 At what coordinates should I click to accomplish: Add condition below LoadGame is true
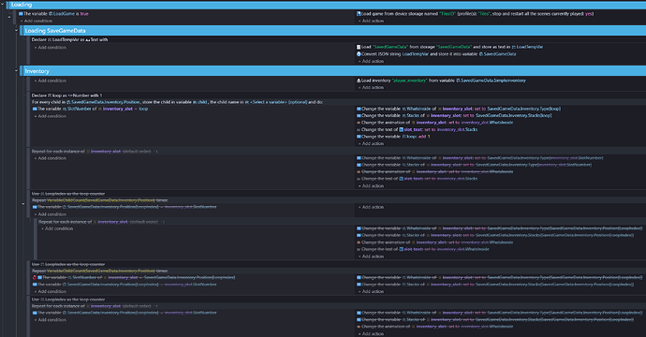37,21
